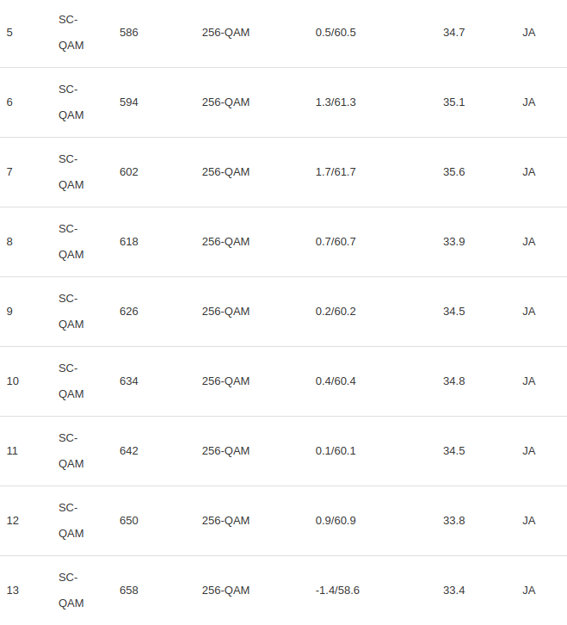Select the 1.7/61.7 power level cell
The image size is (567, 625).
(336, 172)
